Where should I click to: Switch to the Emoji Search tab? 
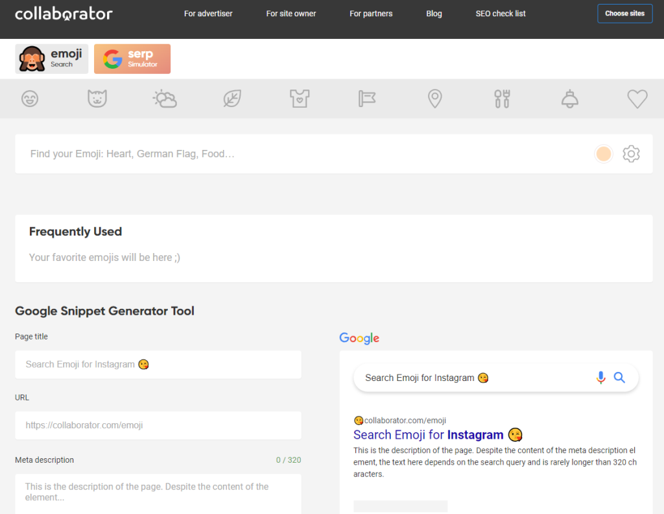[52, 59]
